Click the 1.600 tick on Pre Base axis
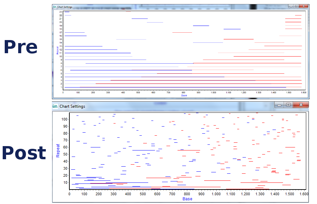Viewport: 317px width, 204px height. (303, 92)
